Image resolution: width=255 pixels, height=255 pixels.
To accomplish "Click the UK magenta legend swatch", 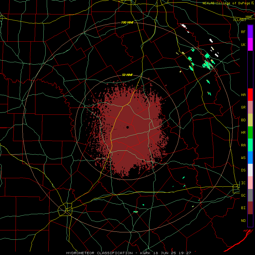I will coord(250,44).
